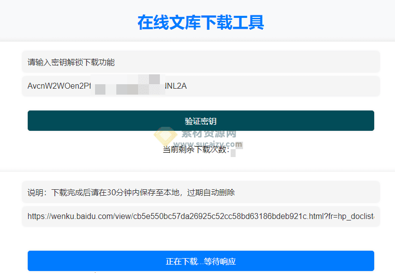Click the 说明 download notice box
The image size is (395, 273).
200,192
